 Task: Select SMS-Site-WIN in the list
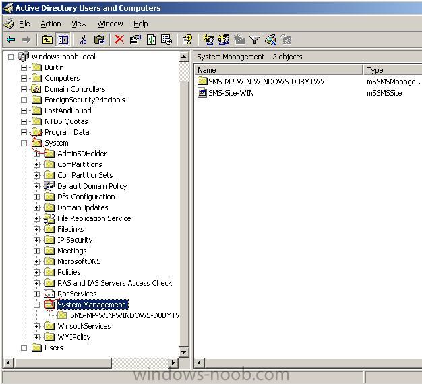[x=231, y=93]
